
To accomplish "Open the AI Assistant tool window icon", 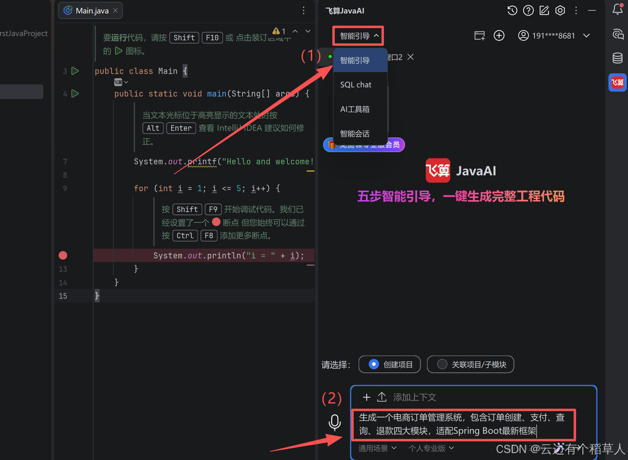I will [x=618, y=34].
